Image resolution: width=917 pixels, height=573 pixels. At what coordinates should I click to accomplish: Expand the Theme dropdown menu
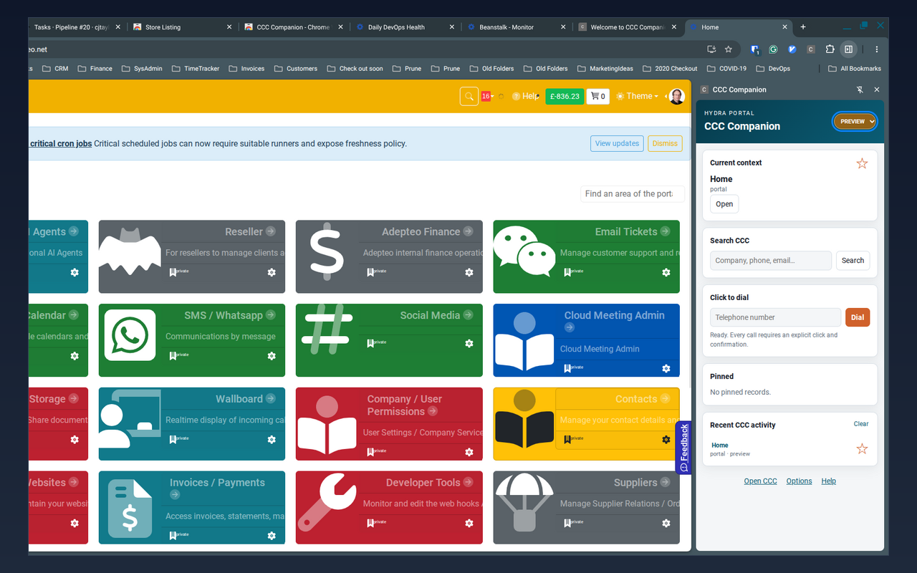click(637, 96)
